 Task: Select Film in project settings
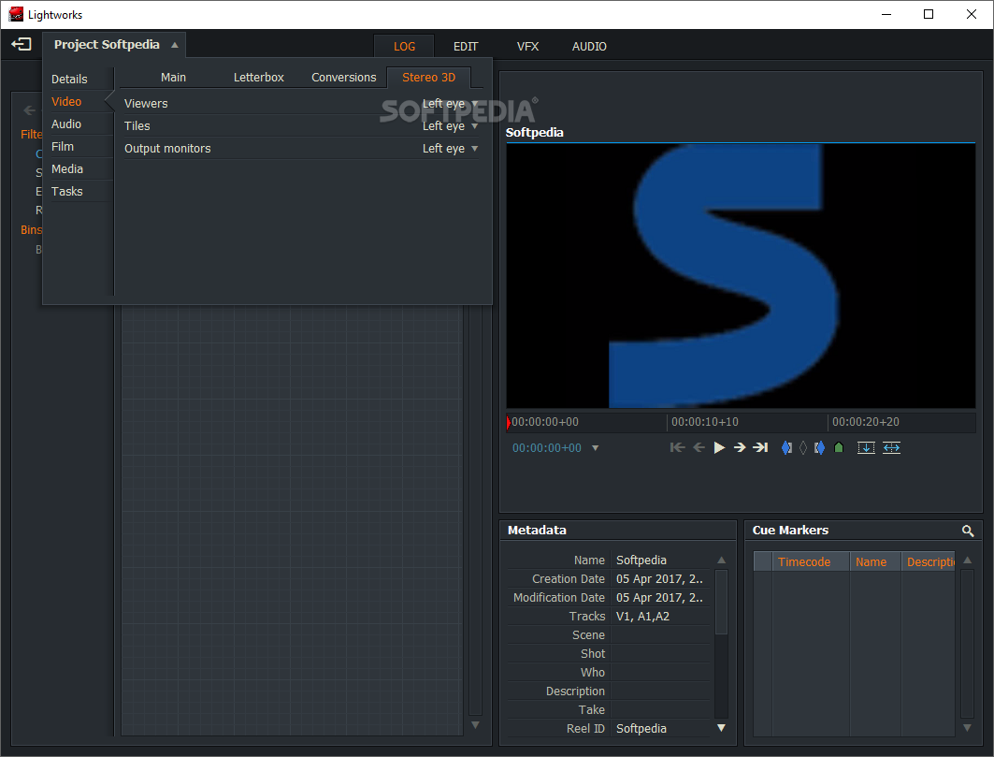click(62, 147)
